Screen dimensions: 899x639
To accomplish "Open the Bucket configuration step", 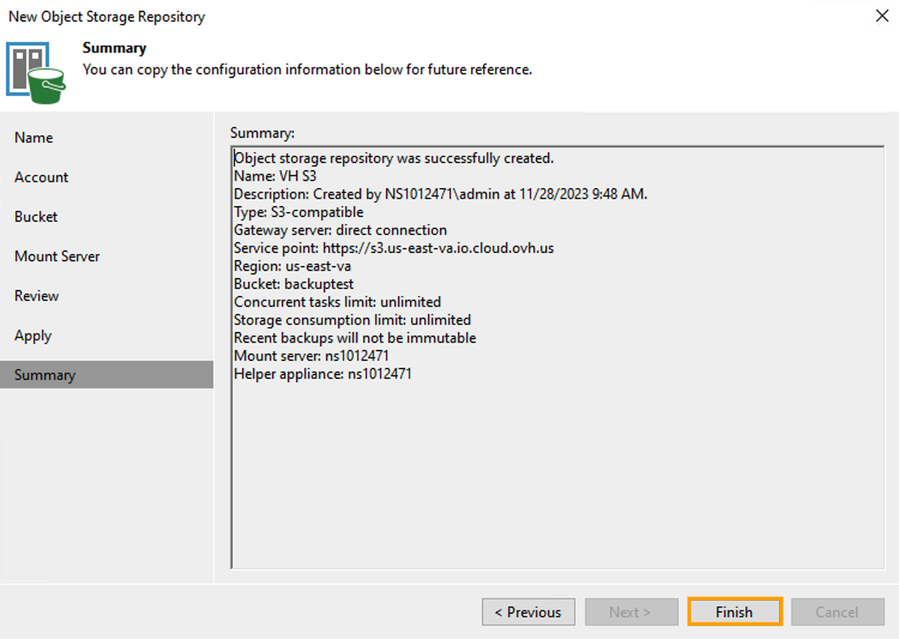I will (x=36, y=216).
